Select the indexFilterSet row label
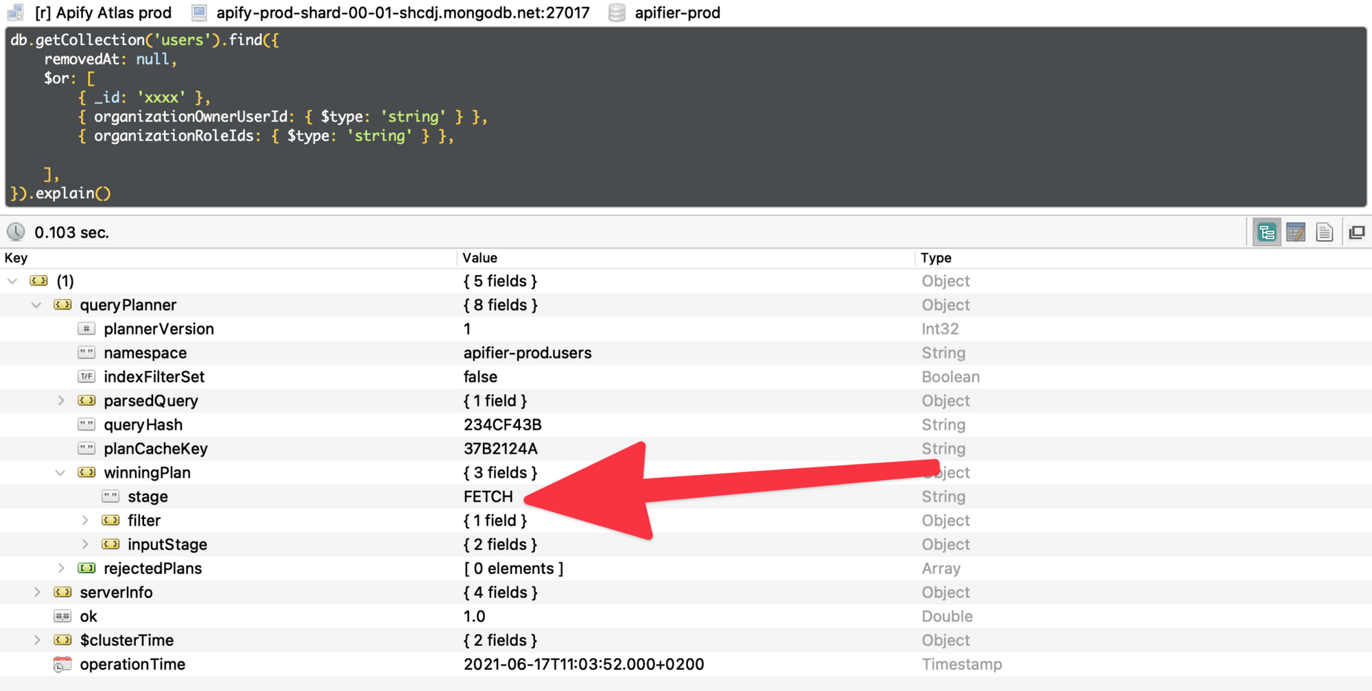Image resolution: width=1372 pixels, height=691 pixels. point(154,377)
